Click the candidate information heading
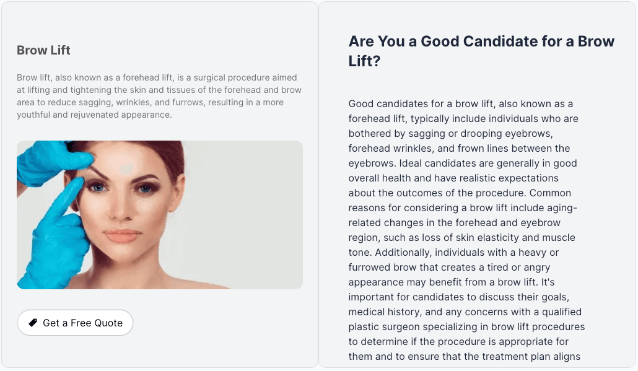Screen dimensions: 638x371 coord(481,50)
